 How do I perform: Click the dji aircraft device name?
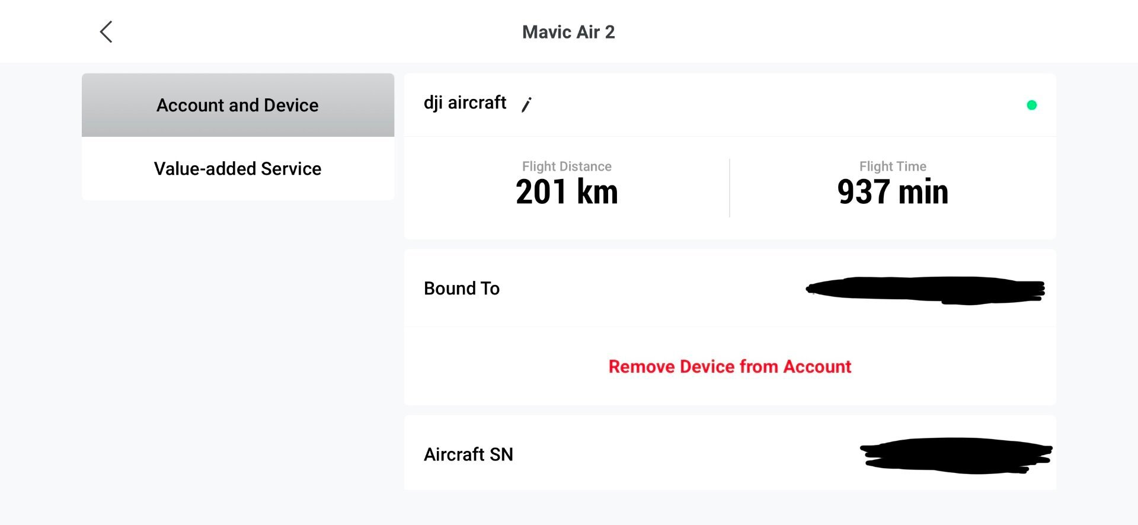tap(465, 103)
